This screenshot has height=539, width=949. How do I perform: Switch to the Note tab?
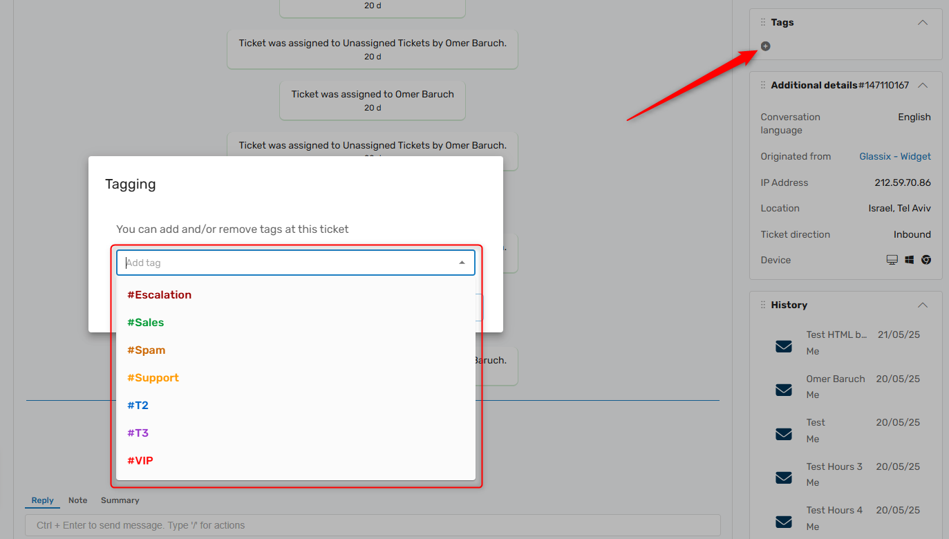click(x=77, y=500)
